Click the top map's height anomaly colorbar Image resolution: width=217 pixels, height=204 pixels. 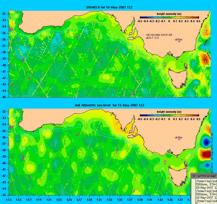(x=170, y=17)
